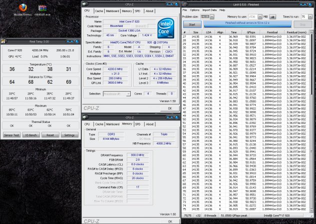
Task: Click the Core Voltage value '1.424 V'
Action: tap(147, 35)
